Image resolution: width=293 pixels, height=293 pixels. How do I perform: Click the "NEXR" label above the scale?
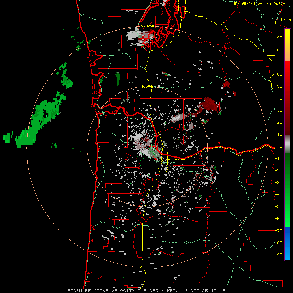(x=286, y=20)
